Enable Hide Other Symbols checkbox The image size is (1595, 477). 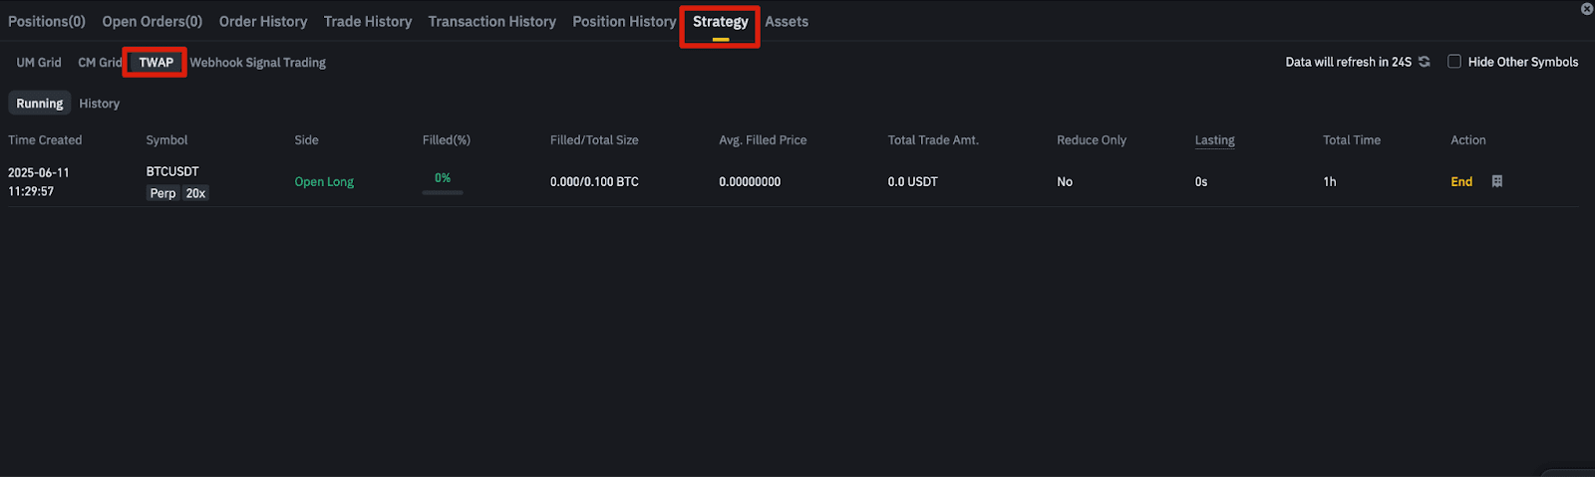point(1454,62)
